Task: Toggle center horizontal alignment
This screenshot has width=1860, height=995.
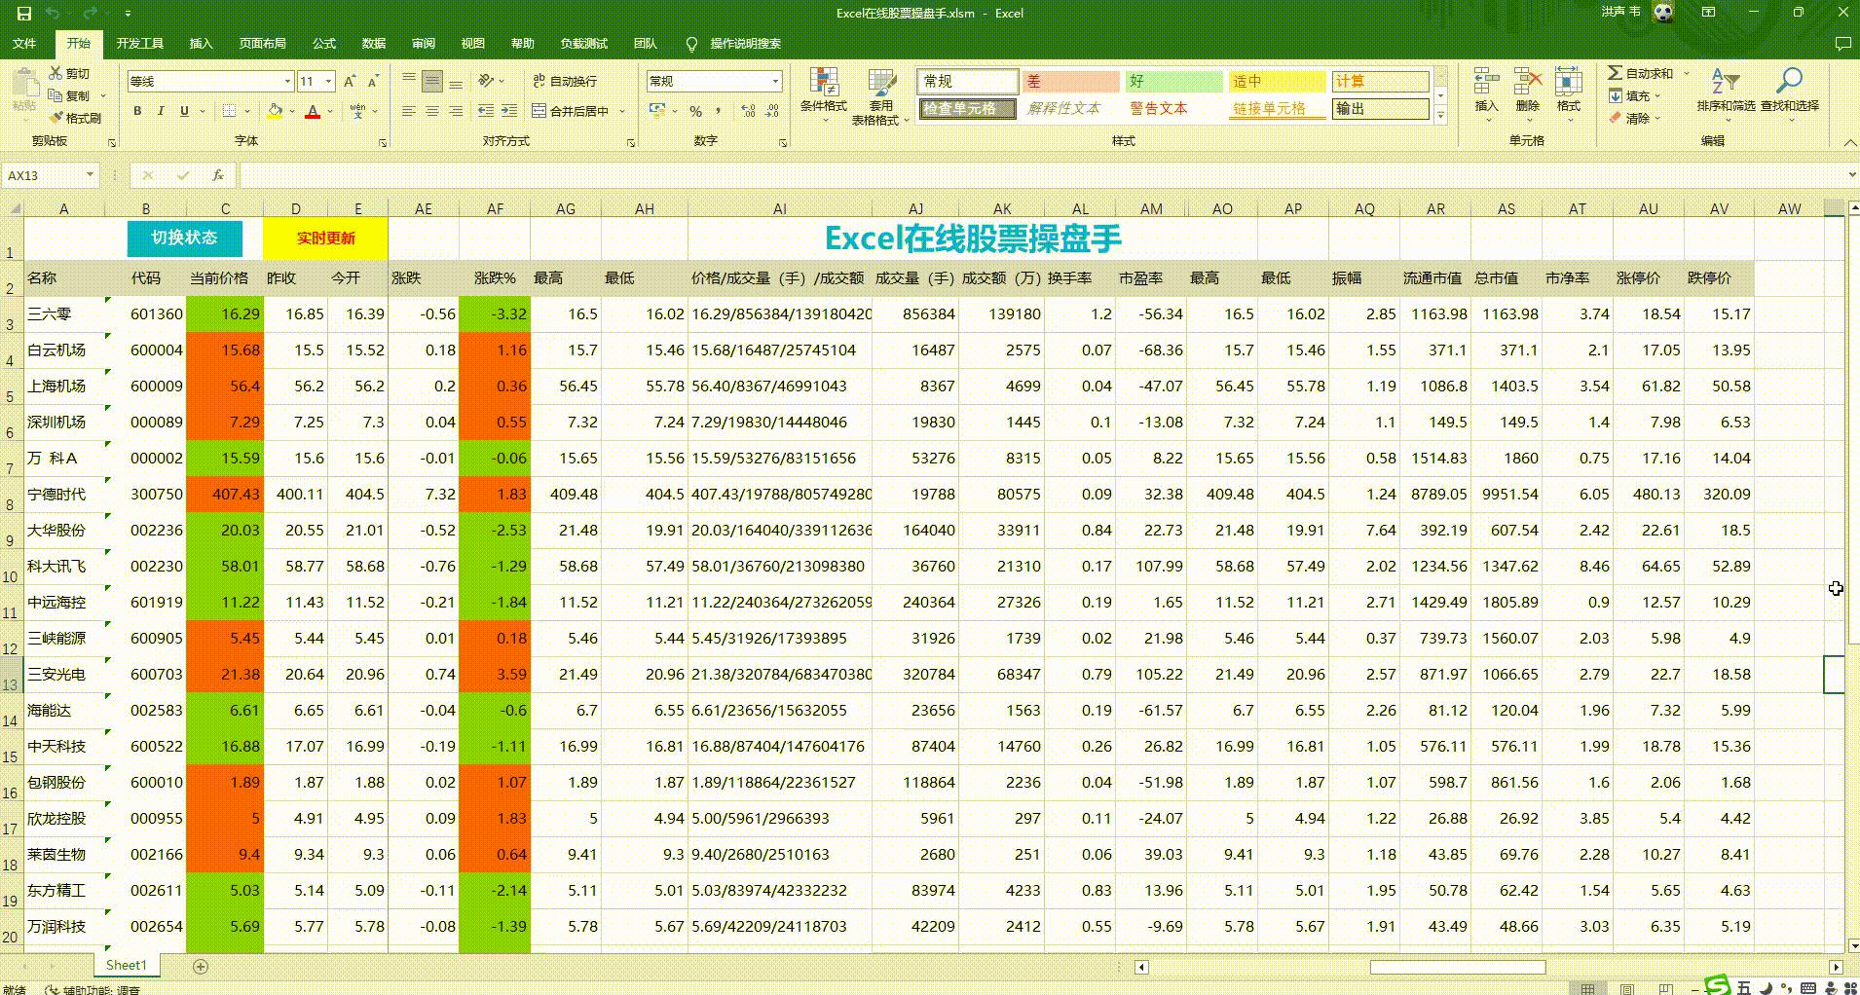Action: (432, 111)
